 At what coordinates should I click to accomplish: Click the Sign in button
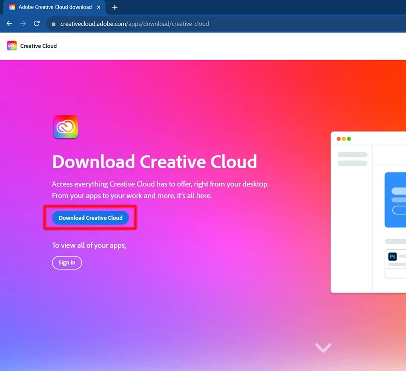(67, 263)
